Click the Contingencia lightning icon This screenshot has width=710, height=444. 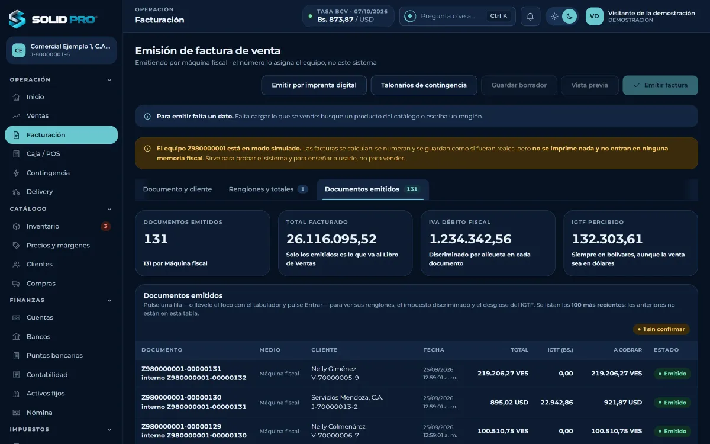pyautogui.click(x=16, y=173)
